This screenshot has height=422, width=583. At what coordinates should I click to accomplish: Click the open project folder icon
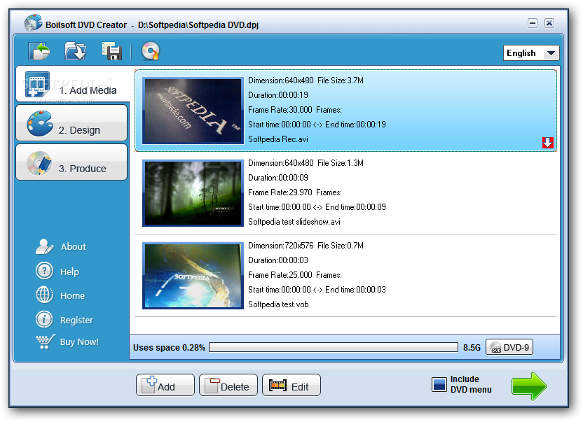(x=76, y=51)
